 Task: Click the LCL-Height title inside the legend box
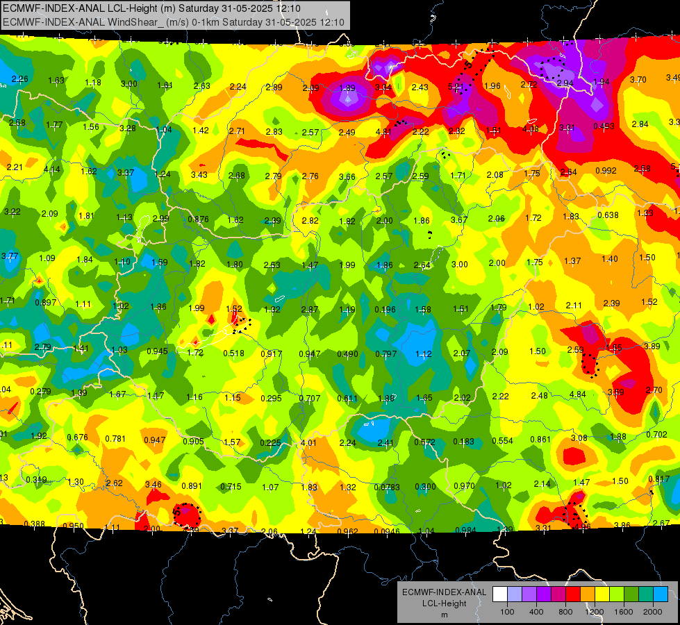pyautogui.click(x=444, y=603)
